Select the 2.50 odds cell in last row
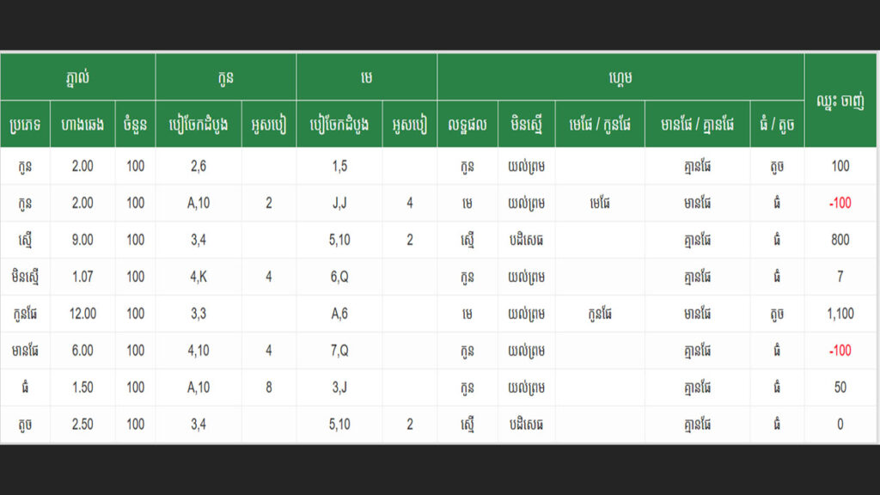880x495 pixels. [x=82, y=424]
